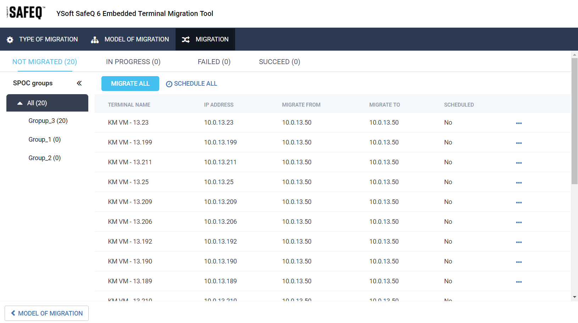Select Group_3 (20) in SPOC groups
The width and height of the screenshot is (578, 323).
[48, 121]
